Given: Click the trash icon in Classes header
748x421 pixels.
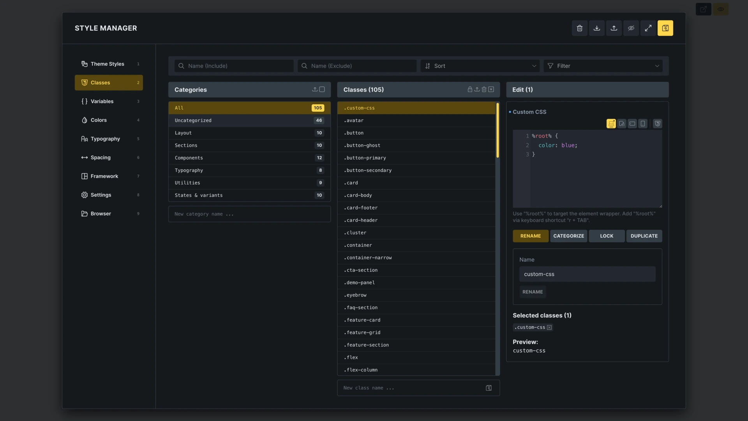Looking at the screenshot, I should [484, 89].
